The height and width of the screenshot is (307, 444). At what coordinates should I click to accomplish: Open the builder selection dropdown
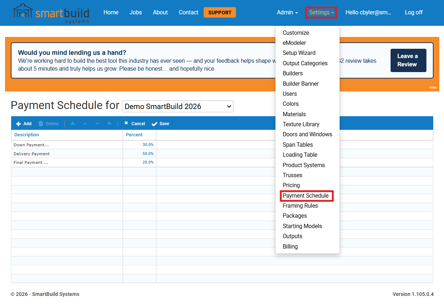tap(178, 107)
